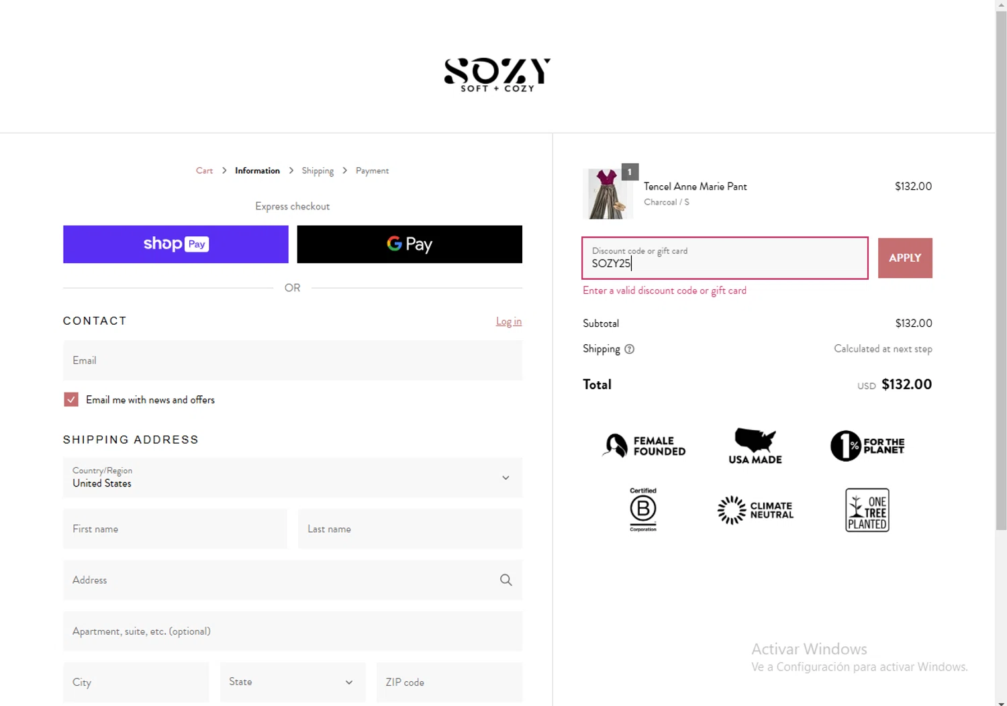
Task: Open the Log in link
Action: tap(509, 321)
